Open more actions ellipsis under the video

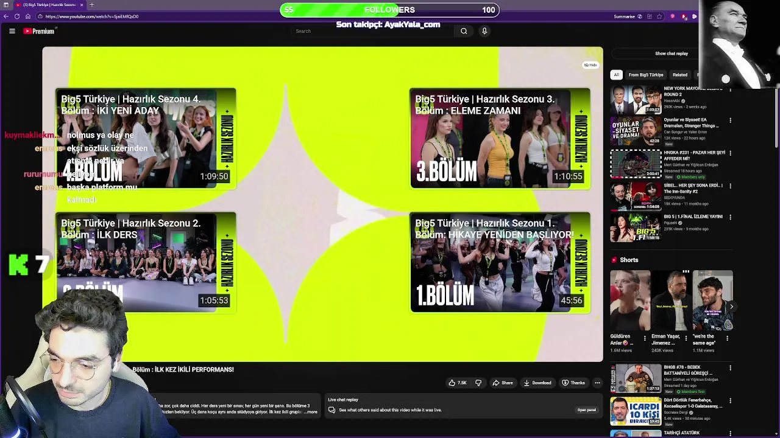pyautogui.click(x=597, y=383)
